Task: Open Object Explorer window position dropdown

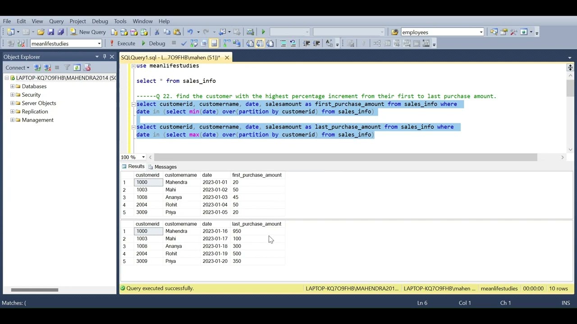Action: click(x=97, y=57)
